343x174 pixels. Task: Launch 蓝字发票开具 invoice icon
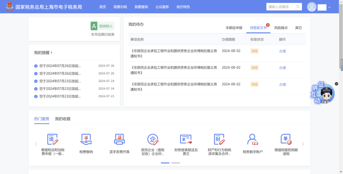[119, 140]
